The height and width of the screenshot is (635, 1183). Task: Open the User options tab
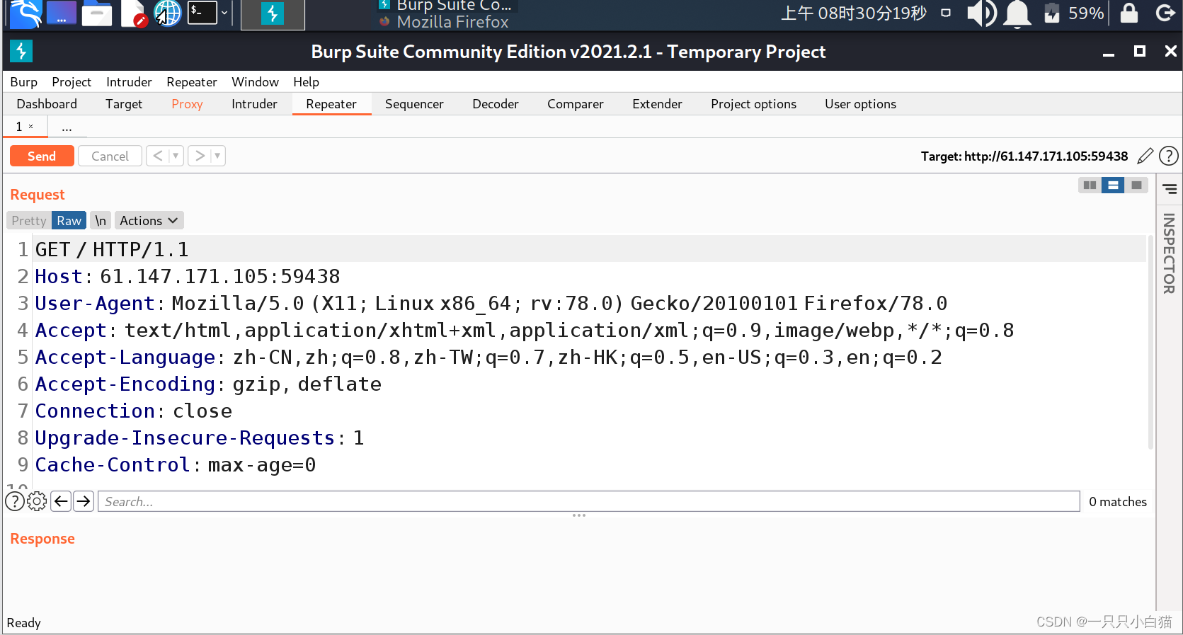[x=860, y=104]
